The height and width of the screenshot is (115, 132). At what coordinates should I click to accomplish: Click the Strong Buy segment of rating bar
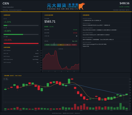coord(48,45)
